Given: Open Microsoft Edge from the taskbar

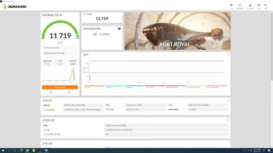Looking at the screenshot, I should click(21, 150).
